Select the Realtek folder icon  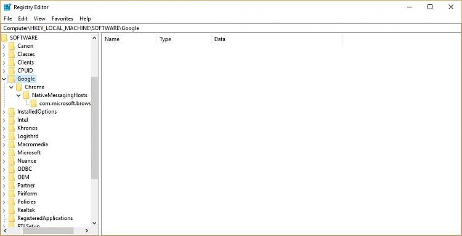tap(12, 210)
